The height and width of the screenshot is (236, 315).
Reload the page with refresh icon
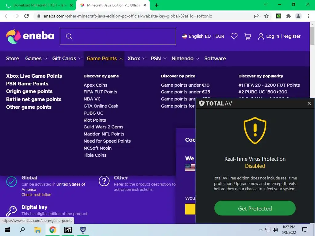(26, 16)
